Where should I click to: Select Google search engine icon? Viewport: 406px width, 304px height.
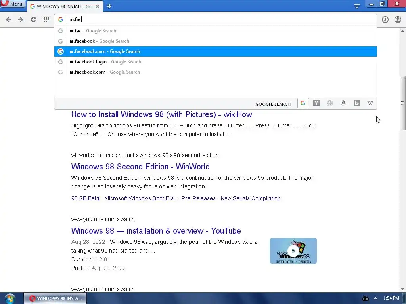(x=303, y=103)
